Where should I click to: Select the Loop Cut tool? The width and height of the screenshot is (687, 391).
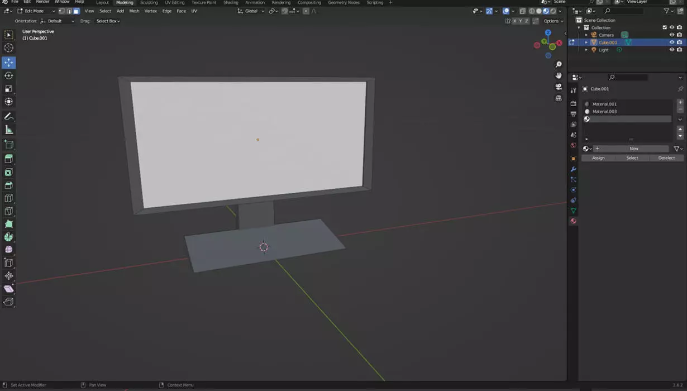click(9, 198)
